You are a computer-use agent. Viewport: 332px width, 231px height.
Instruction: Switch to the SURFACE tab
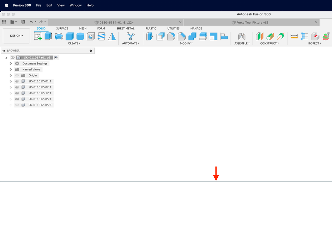coord(62,28)
